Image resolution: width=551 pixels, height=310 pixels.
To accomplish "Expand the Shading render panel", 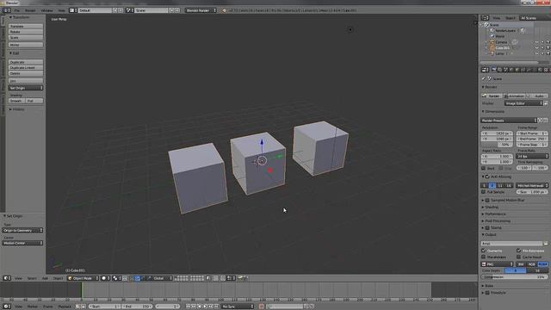I will coord(492,207).
